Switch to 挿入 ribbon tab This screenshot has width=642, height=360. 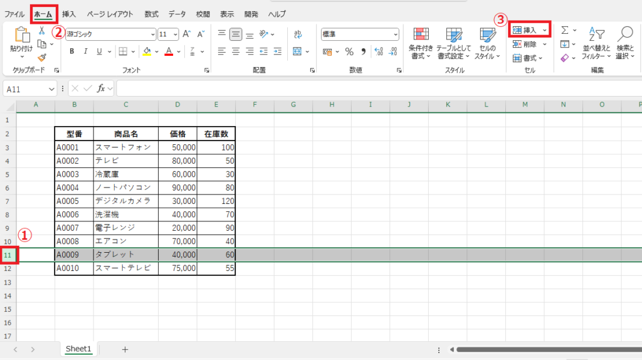(x=69, y=14)
